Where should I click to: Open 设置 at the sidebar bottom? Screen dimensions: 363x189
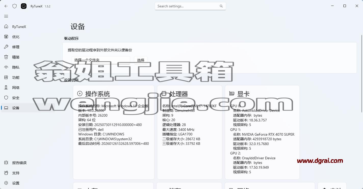pyautogui.click(x=28, y=183)
